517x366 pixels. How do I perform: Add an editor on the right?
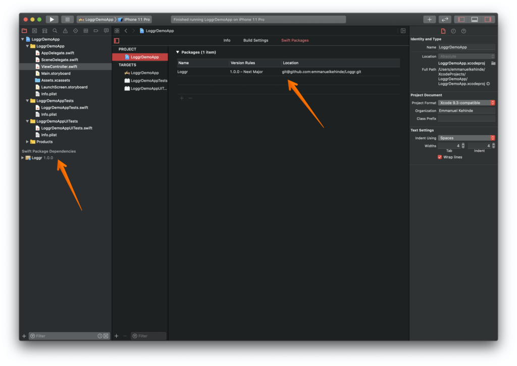[x=403, y=31]
